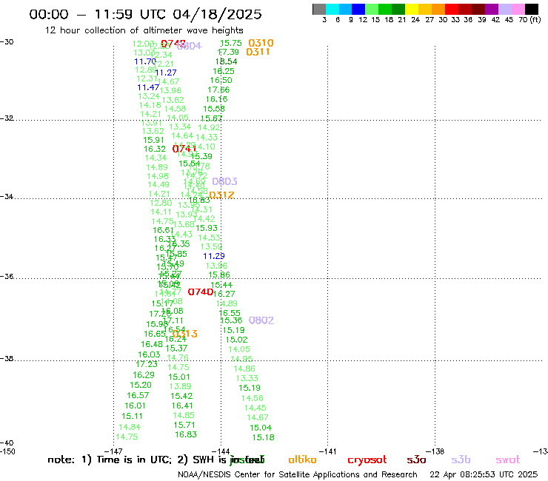Click the subtitle '12 hour collection of altimeter wave heights'

point(144,30)
